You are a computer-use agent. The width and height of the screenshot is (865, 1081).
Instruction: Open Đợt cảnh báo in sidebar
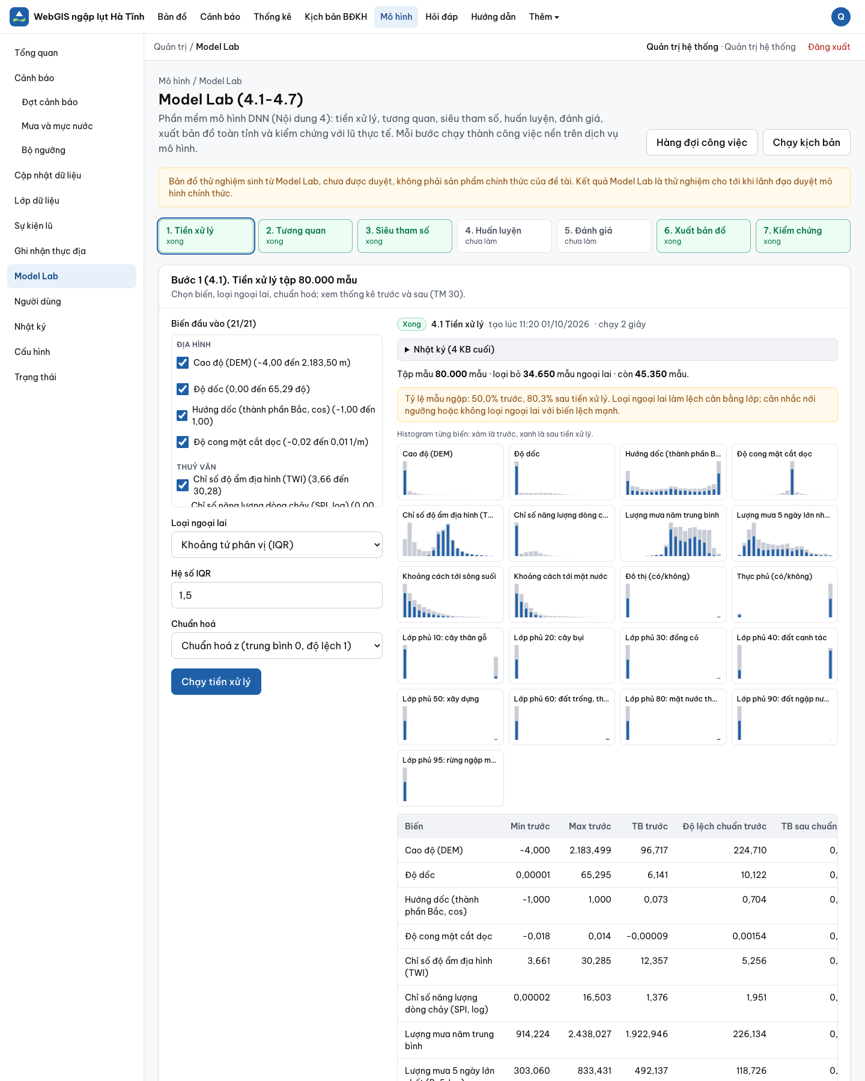(75, 102)
